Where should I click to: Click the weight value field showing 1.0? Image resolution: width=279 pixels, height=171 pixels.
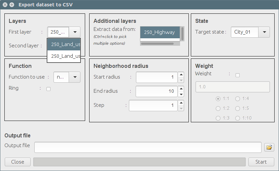point(233,87)
